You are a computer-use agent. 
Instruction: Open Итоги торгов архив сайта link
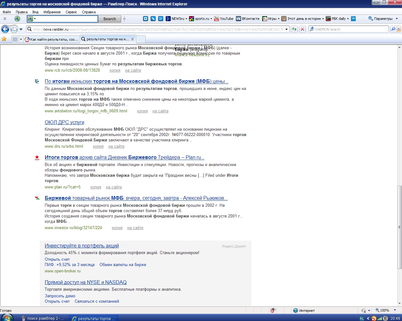(124, 158)
